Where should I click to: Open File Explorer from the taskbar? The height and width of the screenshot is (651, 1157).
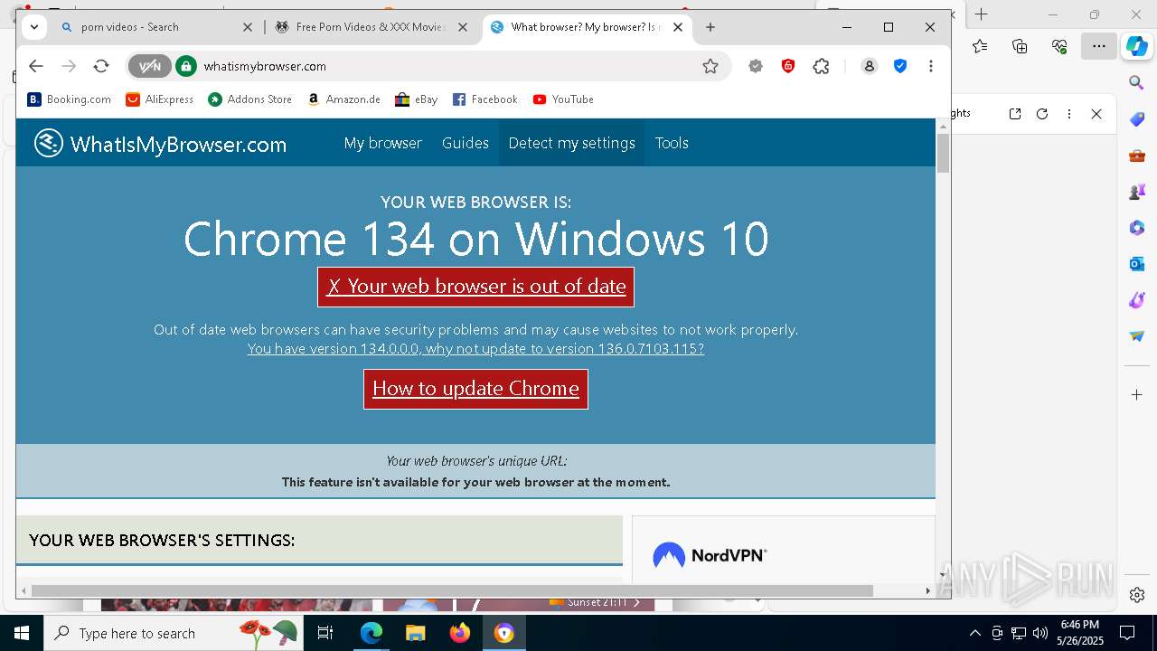pyautogui.click(x=416, y=633)
